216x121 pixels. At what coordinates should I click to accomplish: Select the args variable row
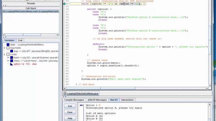[36, 51]
